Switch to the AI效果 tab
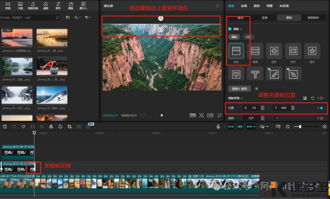330x199 pixels. click(x=284, y=6)
